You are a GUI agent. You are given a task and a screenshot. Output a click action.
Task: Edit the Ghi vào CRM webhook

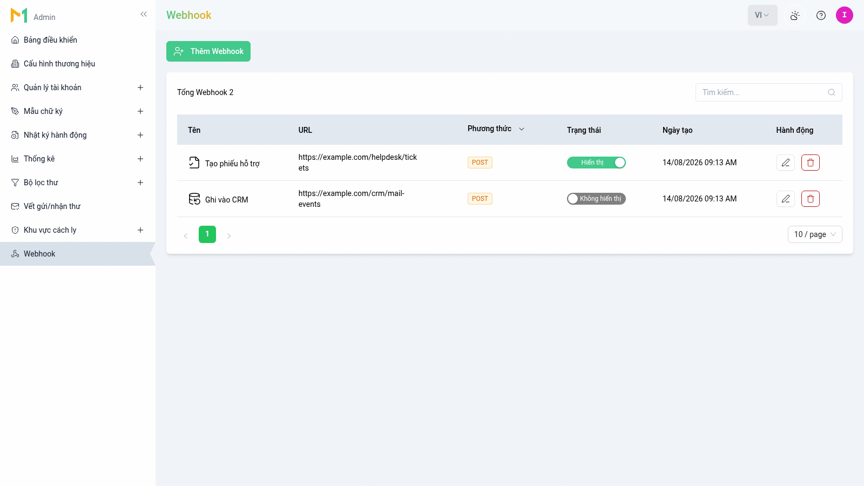(786, 199)
